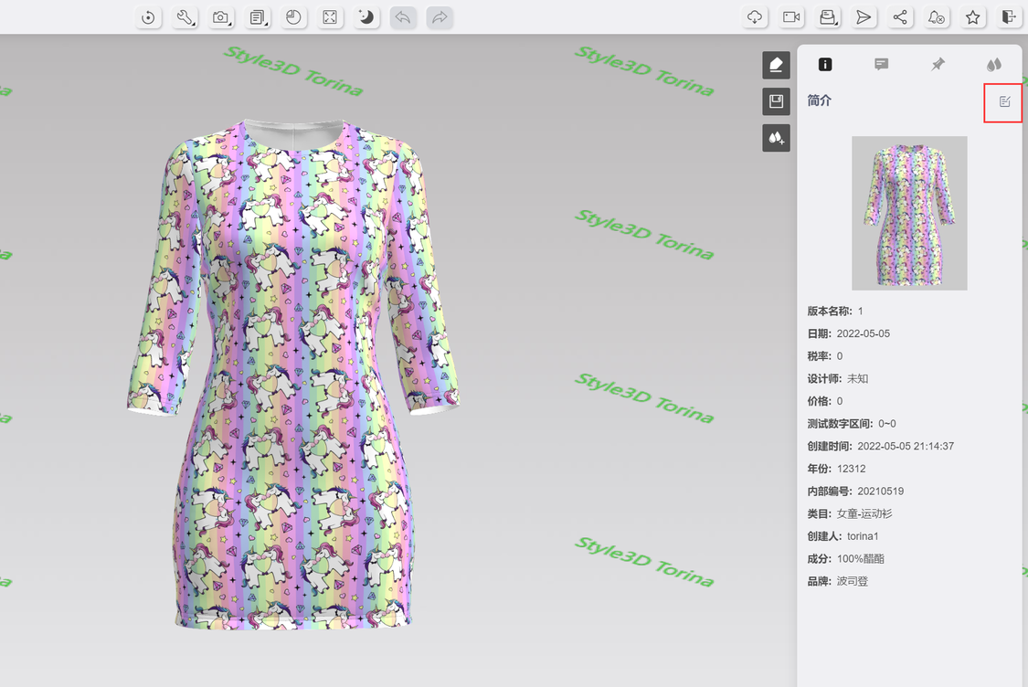
Task: Click the edit icon beside 简介
Action: [1004, 101]
